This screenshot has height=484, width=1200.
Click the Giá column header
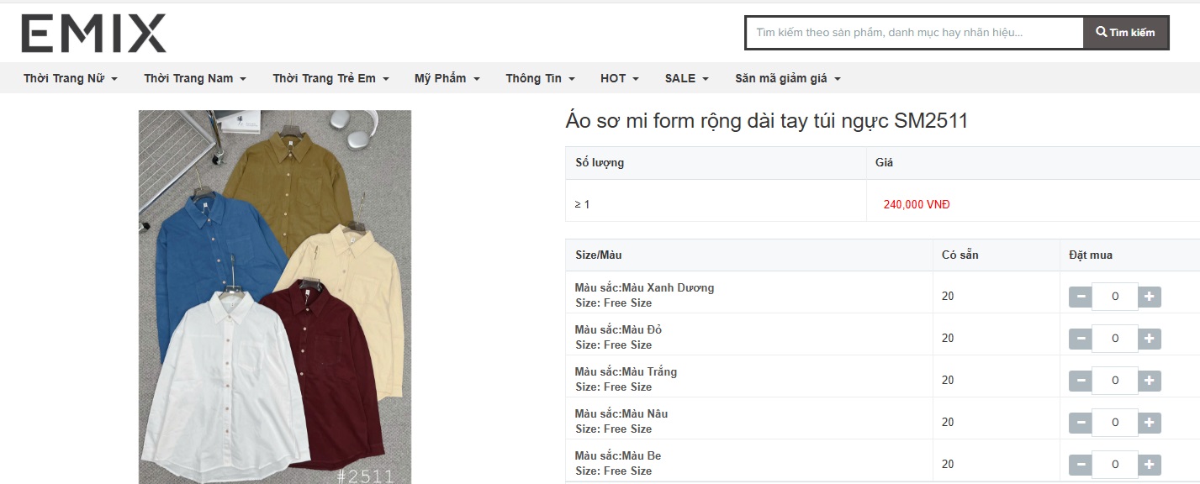[884, 162]
